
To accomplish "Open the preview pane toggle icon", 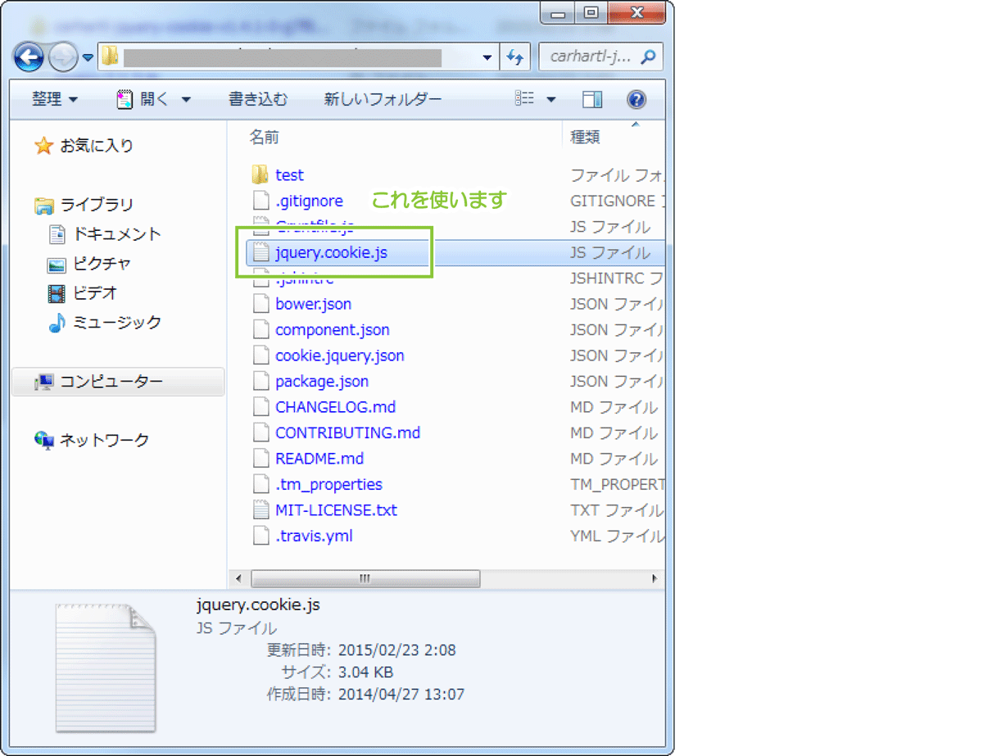I will click(x=591, y=99).
